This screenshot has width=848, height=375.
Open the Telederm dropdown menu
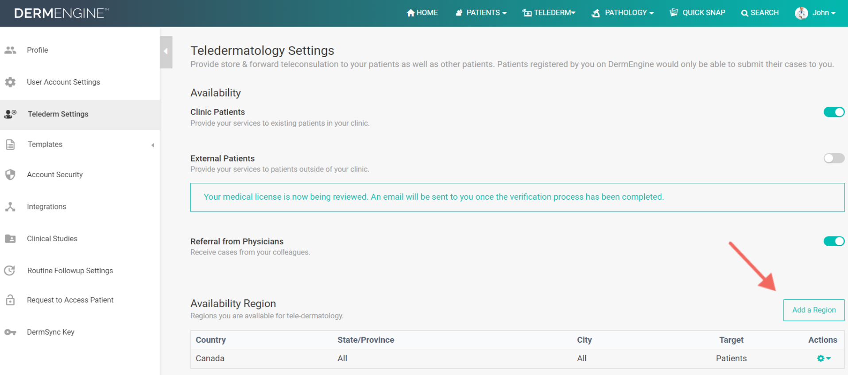pyautogui.click(x=549, y=13)
